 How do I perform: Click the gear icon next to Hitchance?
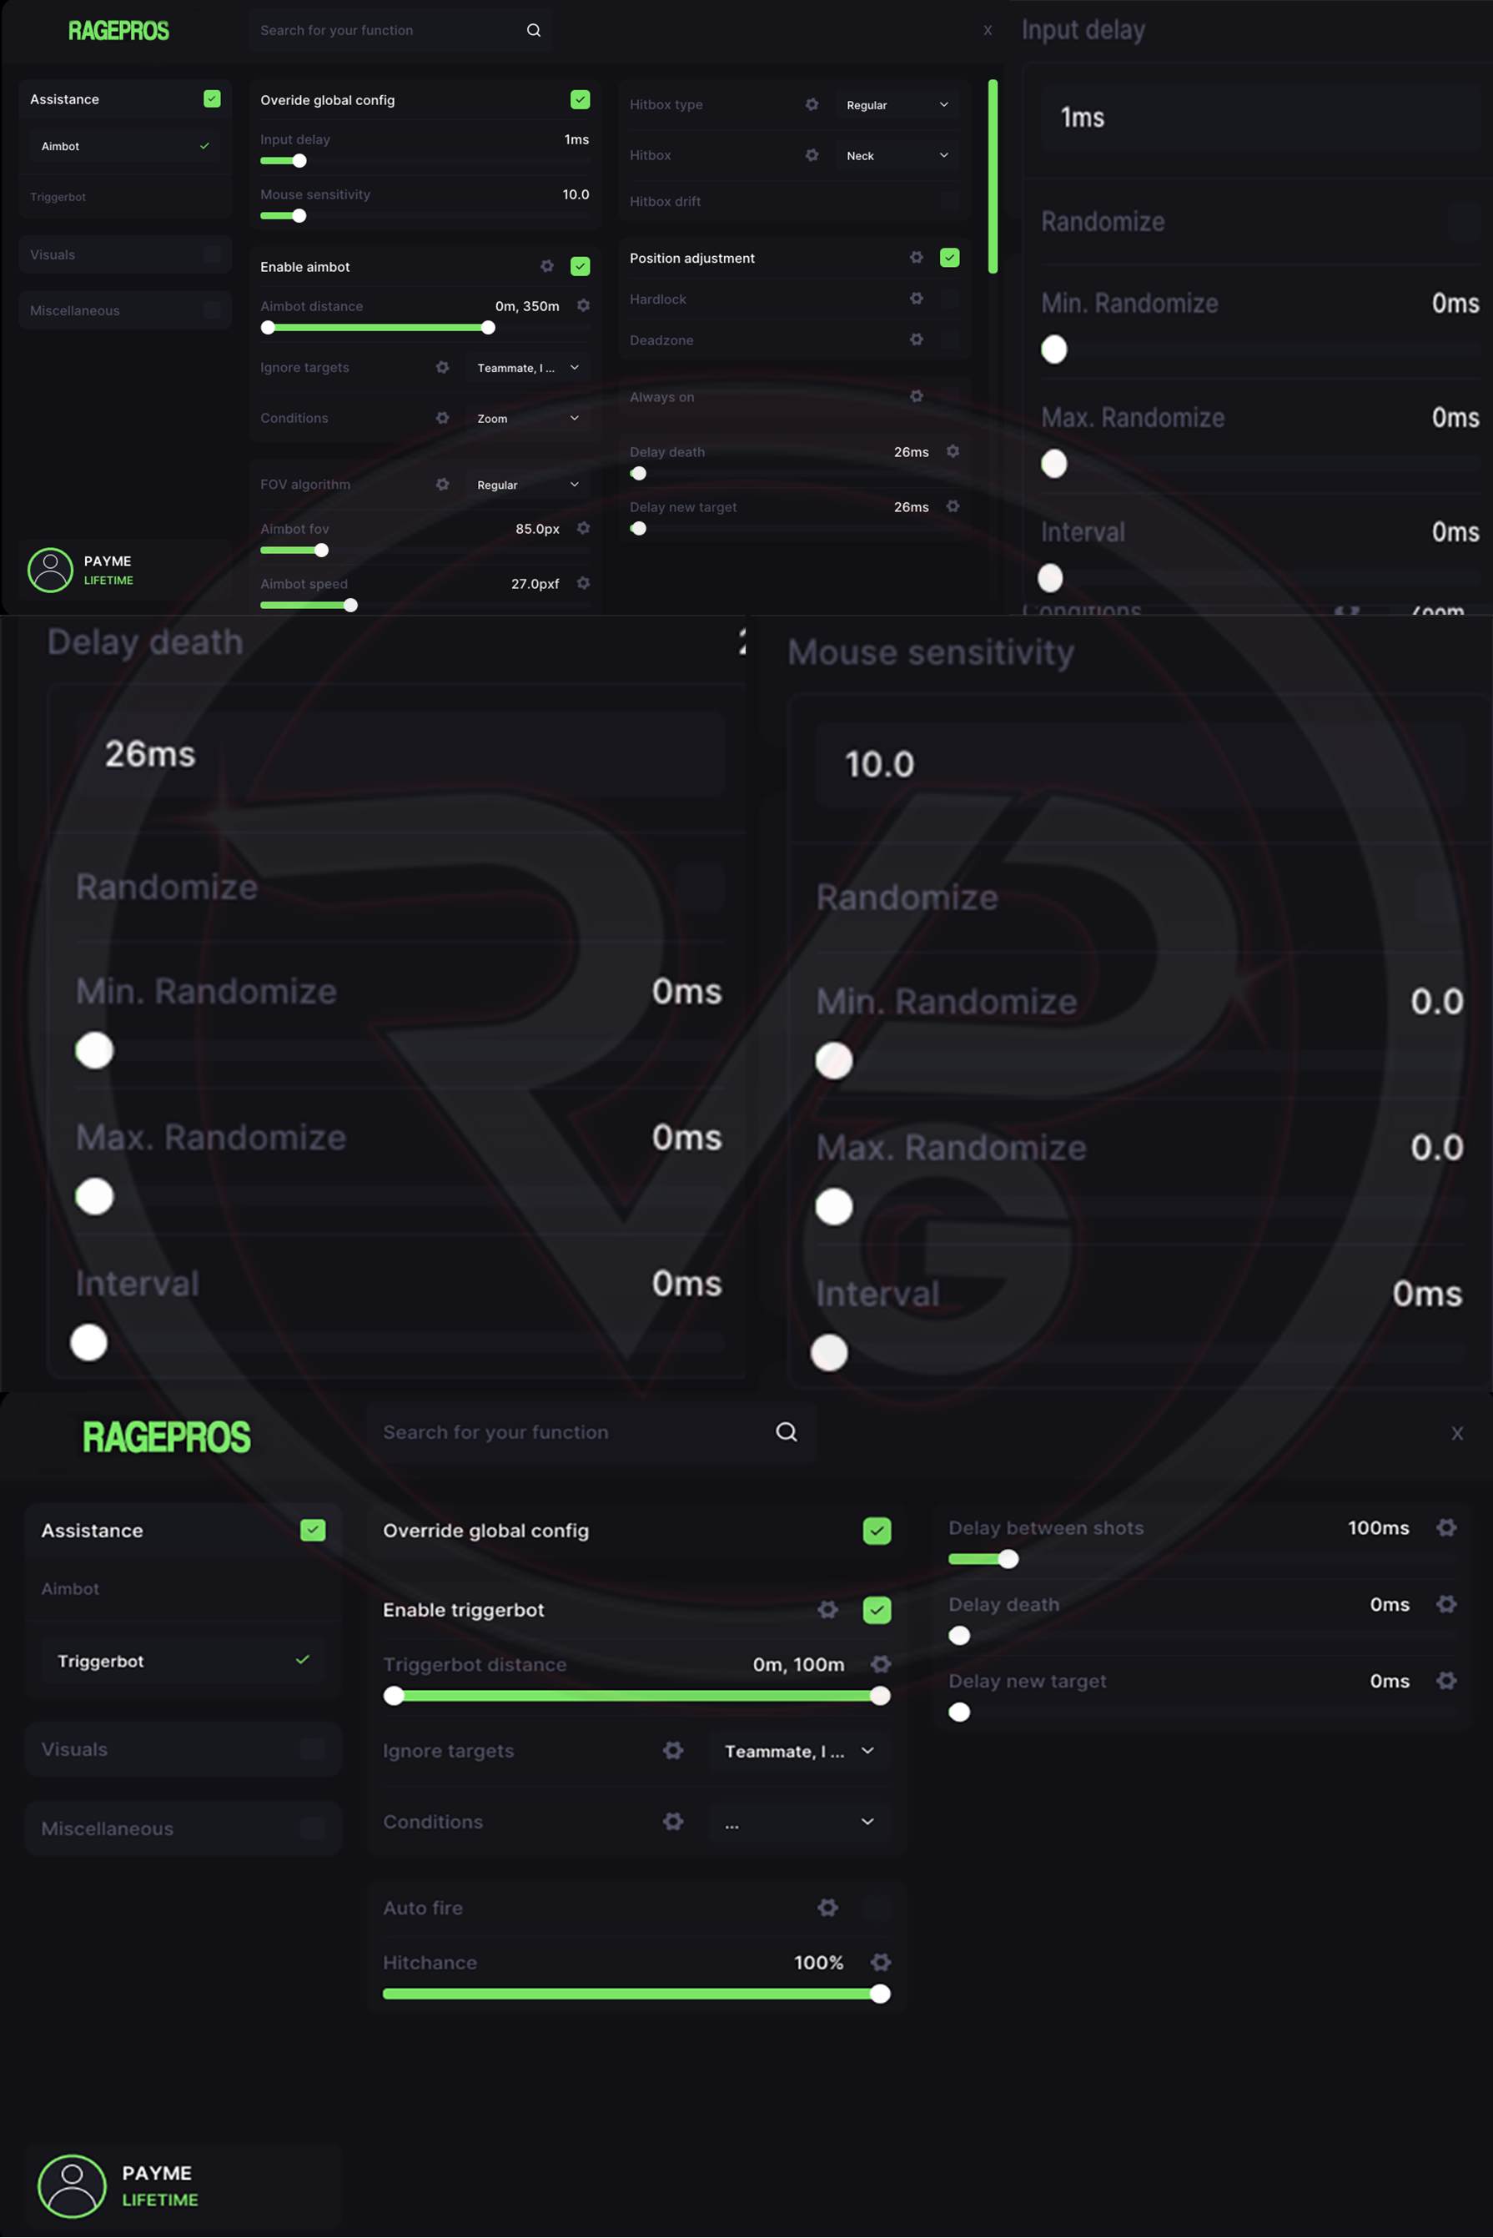[x=881, y=1962]
